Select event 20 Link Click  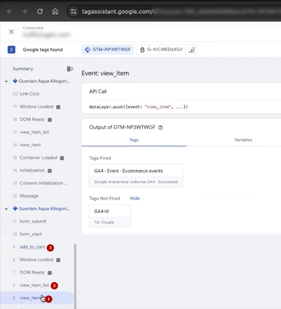[30, 94]
